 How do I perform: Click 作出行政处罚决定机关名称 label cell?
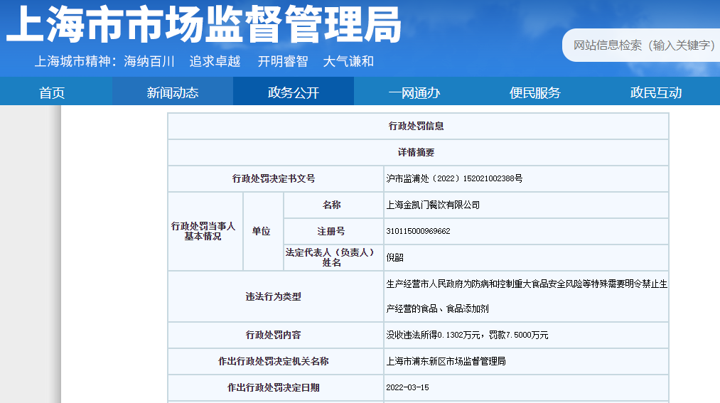(x=276, y=361)
